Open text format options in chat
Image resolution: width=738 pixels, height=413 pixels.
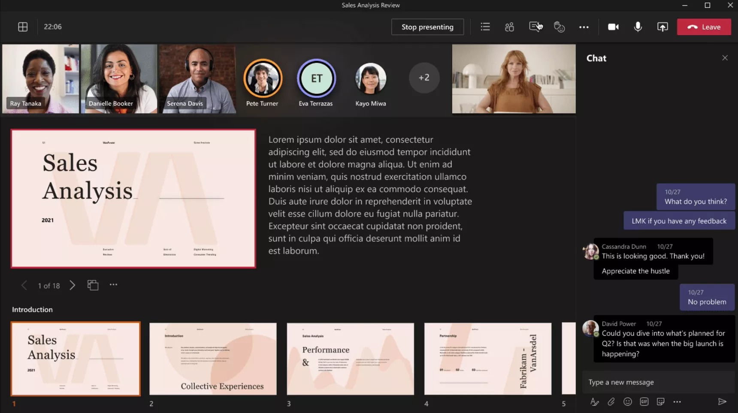click(594, 402)
